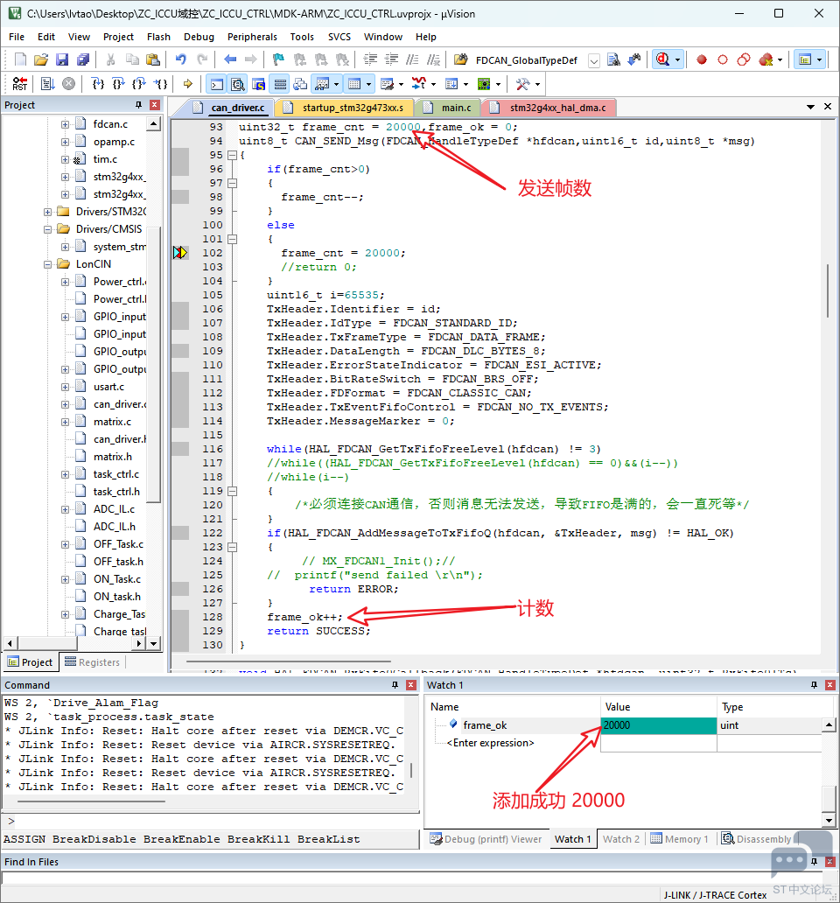This screenshot has width=840, height=903.
Task: Click the editor vertical scrollbar thumb
Action: click(828, 290)
